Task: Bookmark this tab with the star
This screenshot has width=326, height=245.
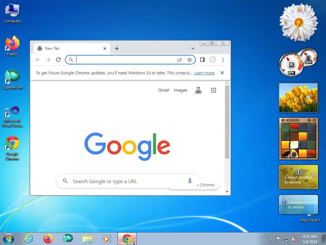Action: pyautogui.click(x=190, y=60)
